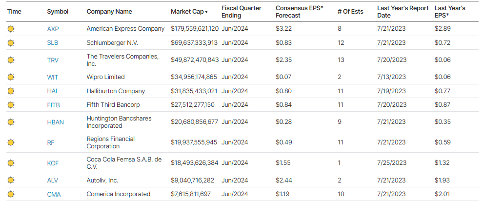The image size is (483, 202).
Task: Click the sun icon beside FITB
Action: pos(11,104)
